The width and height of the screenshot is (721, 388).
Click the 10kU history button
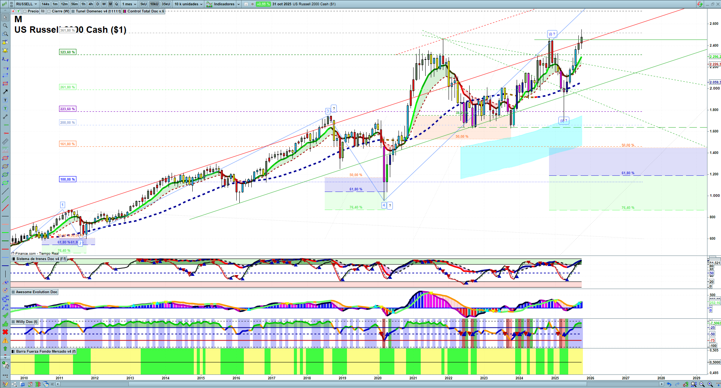[x=154, y=4]
